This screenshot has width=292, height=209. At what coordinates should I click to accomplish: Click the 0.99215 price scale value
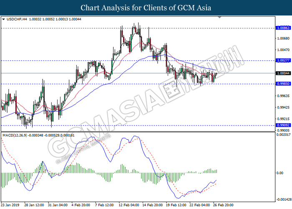(x=283, y=119)
